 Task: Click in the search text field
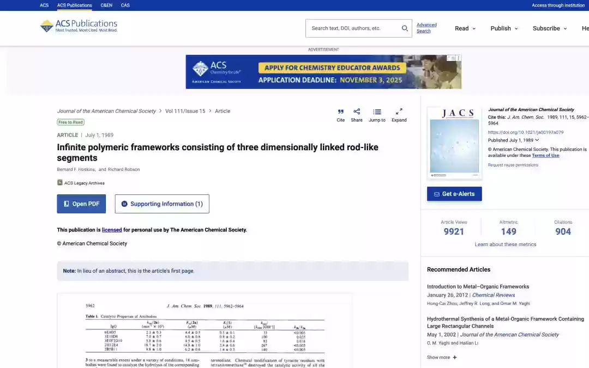[x=353, y=28]
